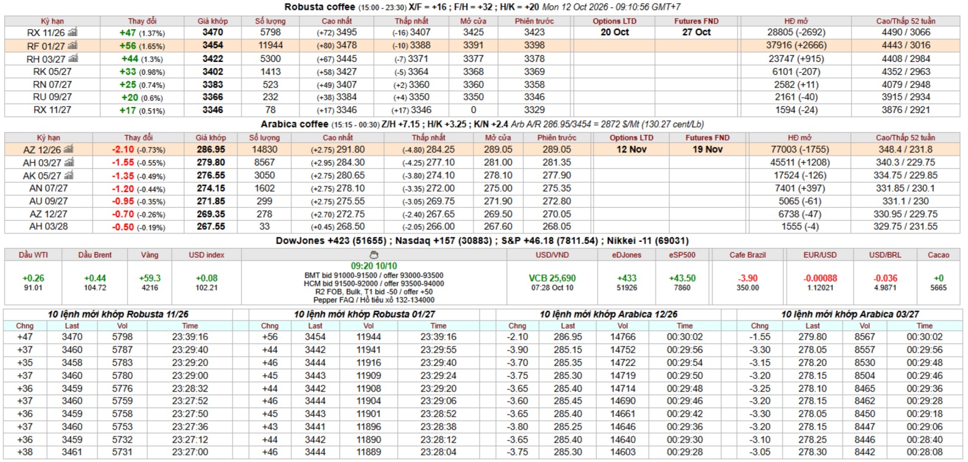
Task: Click the 09:20 10/10 update timestamp
Action: [374, 266]
